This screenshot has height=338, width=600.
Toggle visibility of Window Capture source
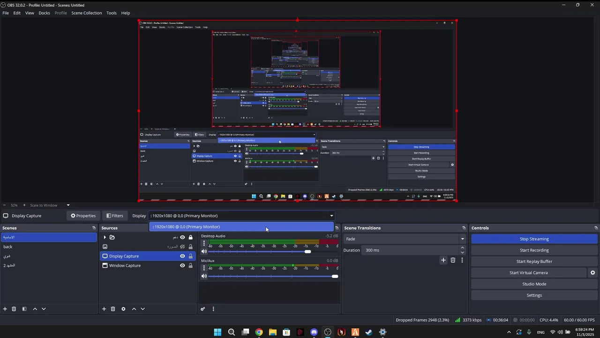[182, 266]
